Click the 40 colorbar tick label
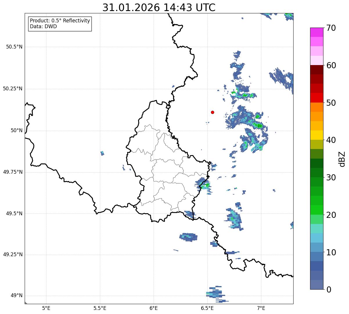This screenshot has width=349, height=314. [x=331, y=140]
